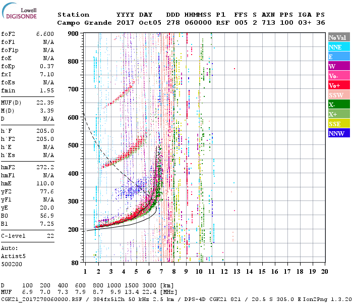Click the time 060000 in header

click(x=198, y=23)
